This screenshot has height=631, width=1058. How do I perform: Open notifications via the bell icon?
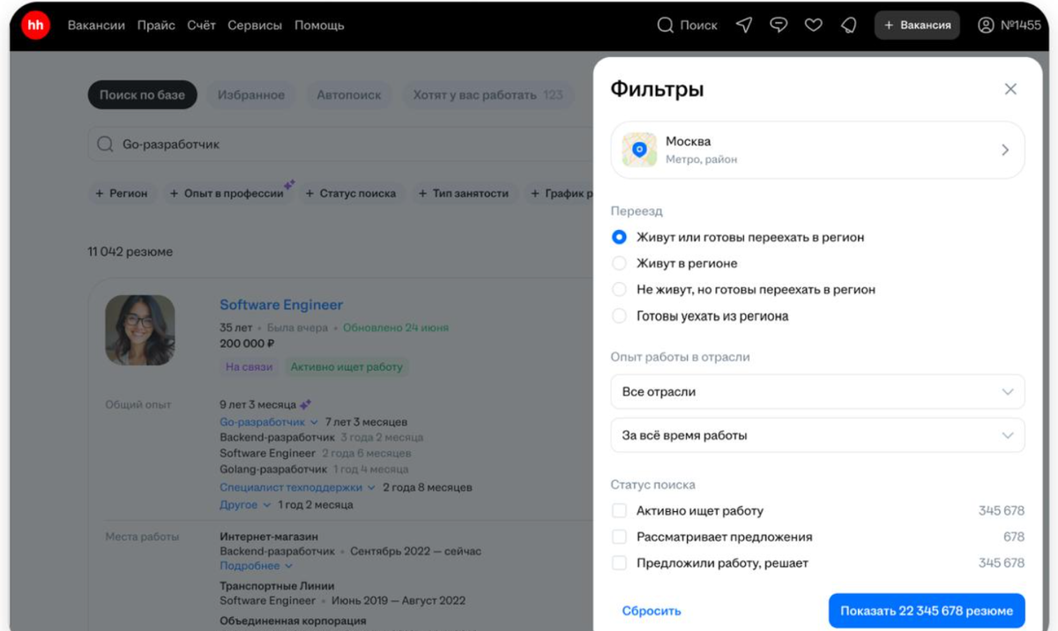point(848,25)
